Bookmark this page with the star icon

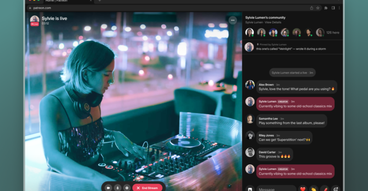click(318, 8)
